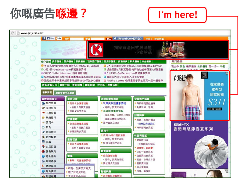Switch to 最新著數公告 tab
Image resolution: width=244 pixels, height=183 pixels.
click(x=49, y=85)
